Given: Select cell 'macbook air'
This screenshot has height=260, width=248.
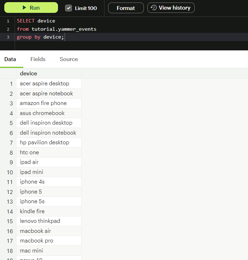Looking at the screenshot, I should point(49,231).
